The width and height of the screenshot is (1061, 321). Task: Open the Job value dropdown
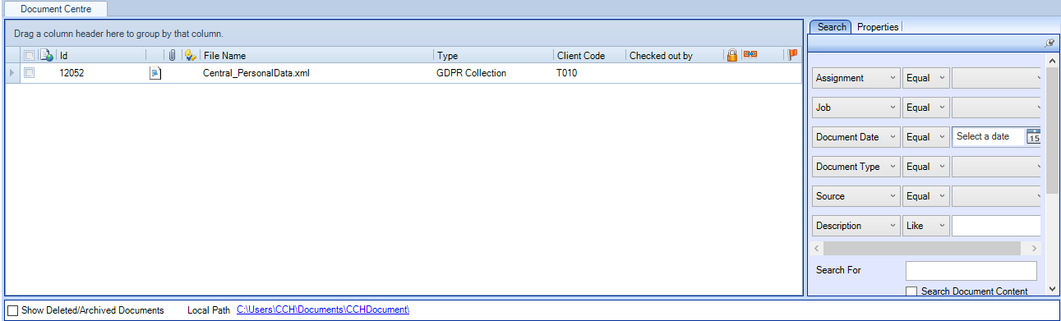click(x=996, y=108)
